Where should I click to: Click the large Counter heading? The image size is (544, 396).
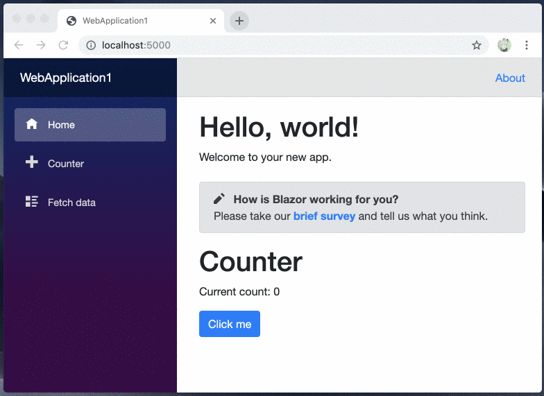251,262
